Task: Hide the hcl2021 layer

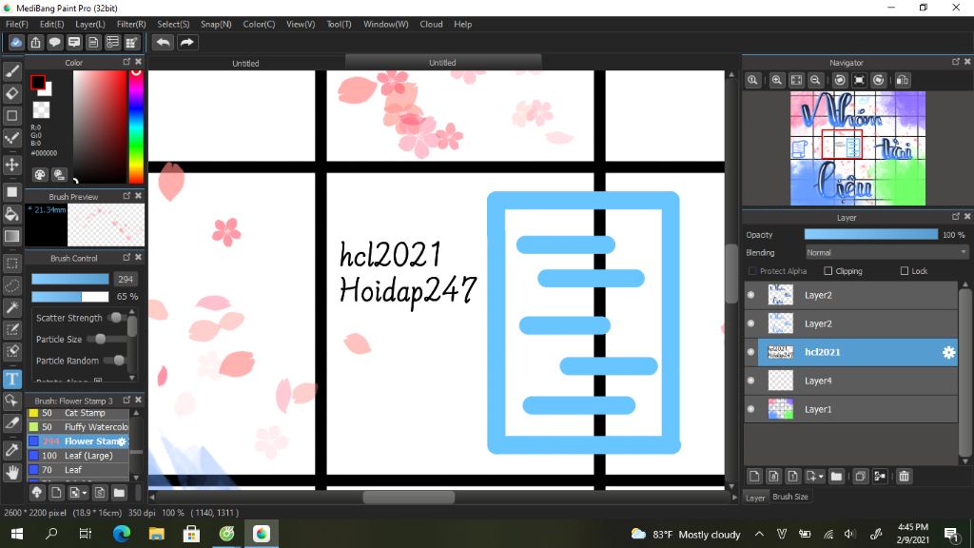Action: pyautogui.click(x=751, y=352)
